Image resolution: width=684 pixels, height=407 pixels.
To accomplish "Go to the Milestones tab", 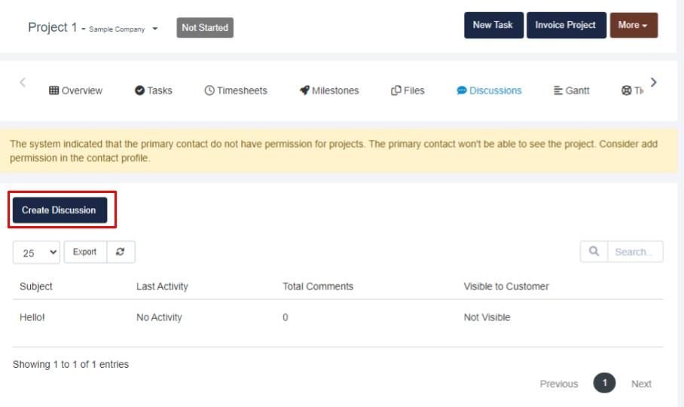I will click(328, 90).
